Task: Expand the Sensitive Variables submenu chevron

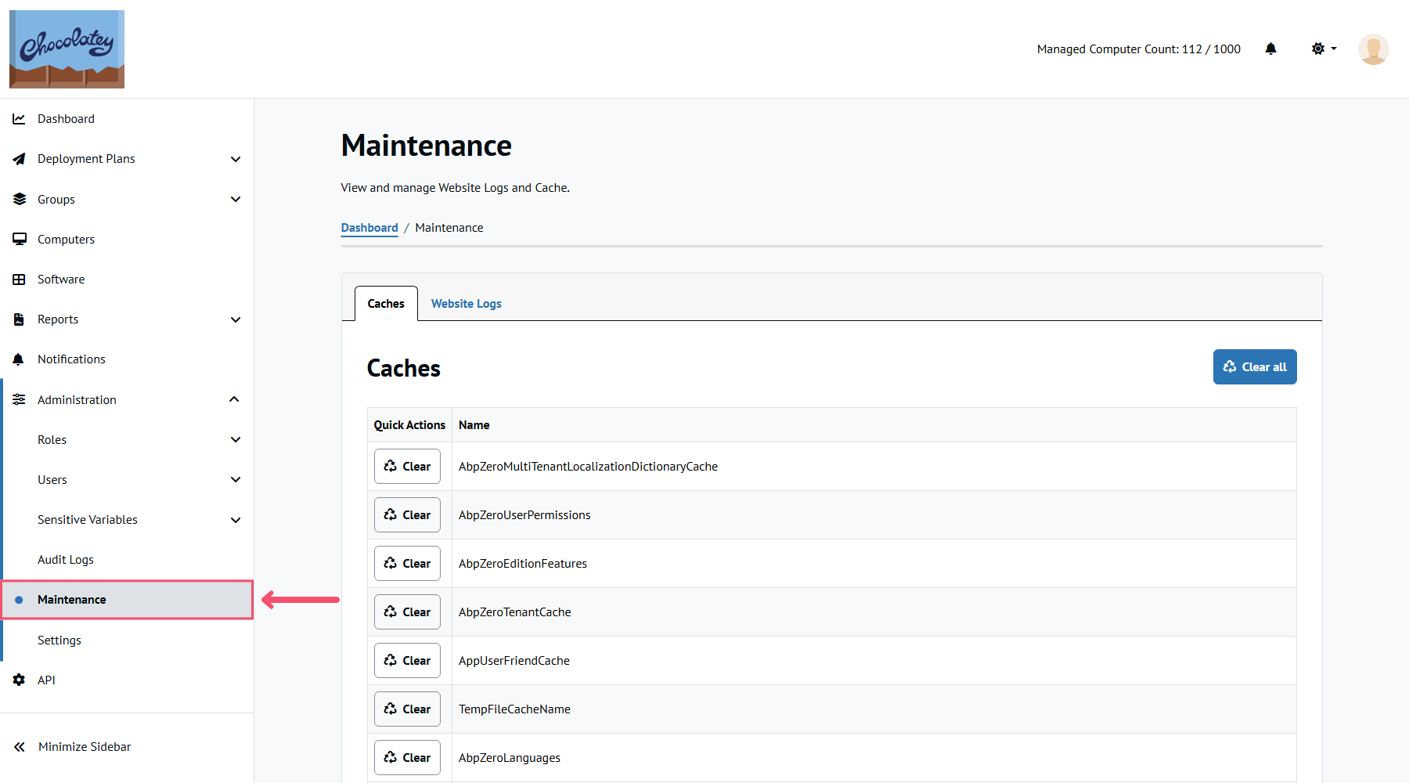Action: tap(236, 520)
